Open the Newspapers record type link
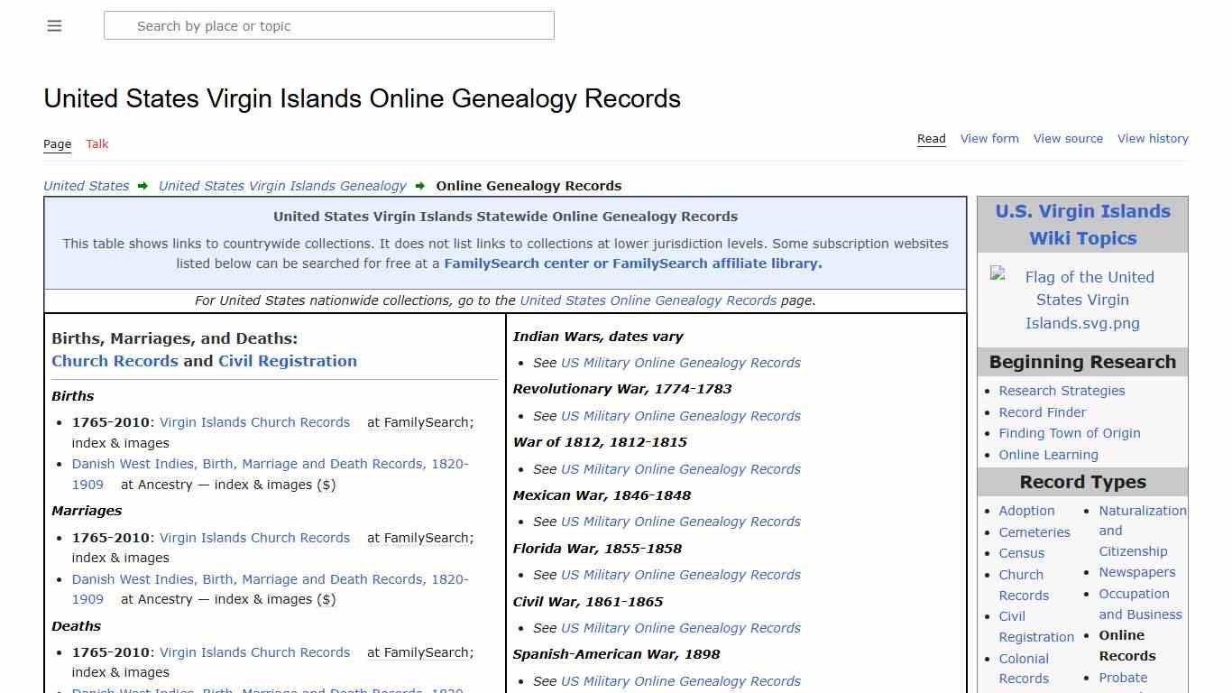Screen dimensions: 1232x693 pyautogui.click(x=1137, y=572)
